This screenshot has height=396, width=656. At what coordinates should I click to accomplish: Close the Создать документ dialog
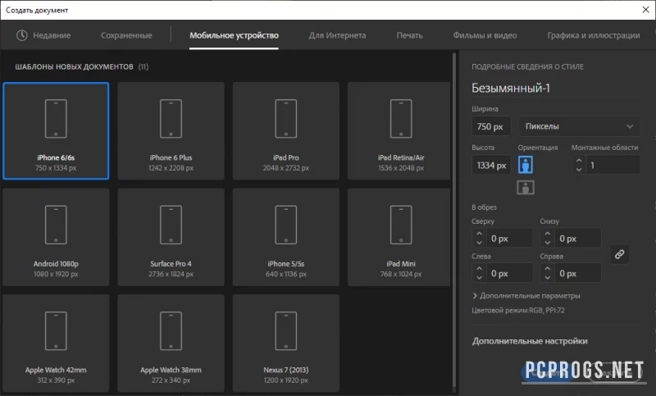click(x=645, y=10)
